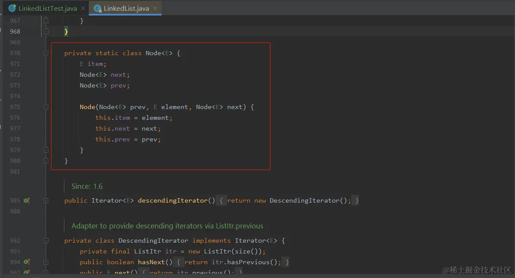
Task: Click the 'private static class' keywords on line 970
Action: click(x=103, y=53)
